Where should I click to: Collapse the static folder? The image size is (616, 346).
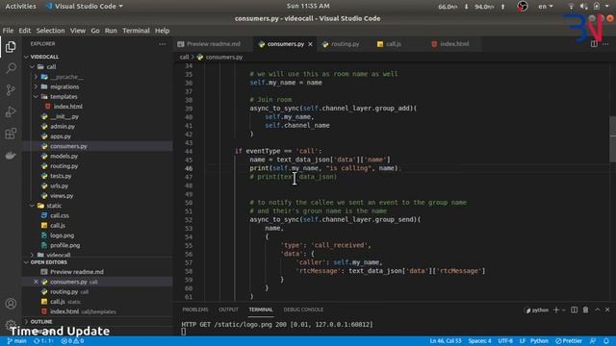32,206
